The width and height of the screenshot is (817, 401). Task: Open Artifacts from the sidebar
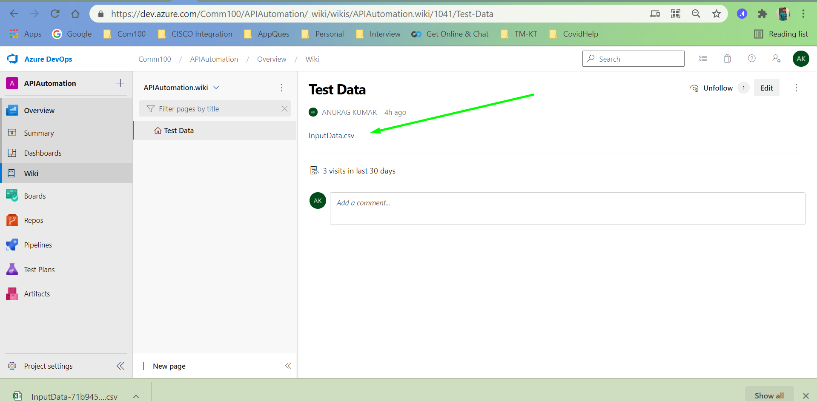37,293
